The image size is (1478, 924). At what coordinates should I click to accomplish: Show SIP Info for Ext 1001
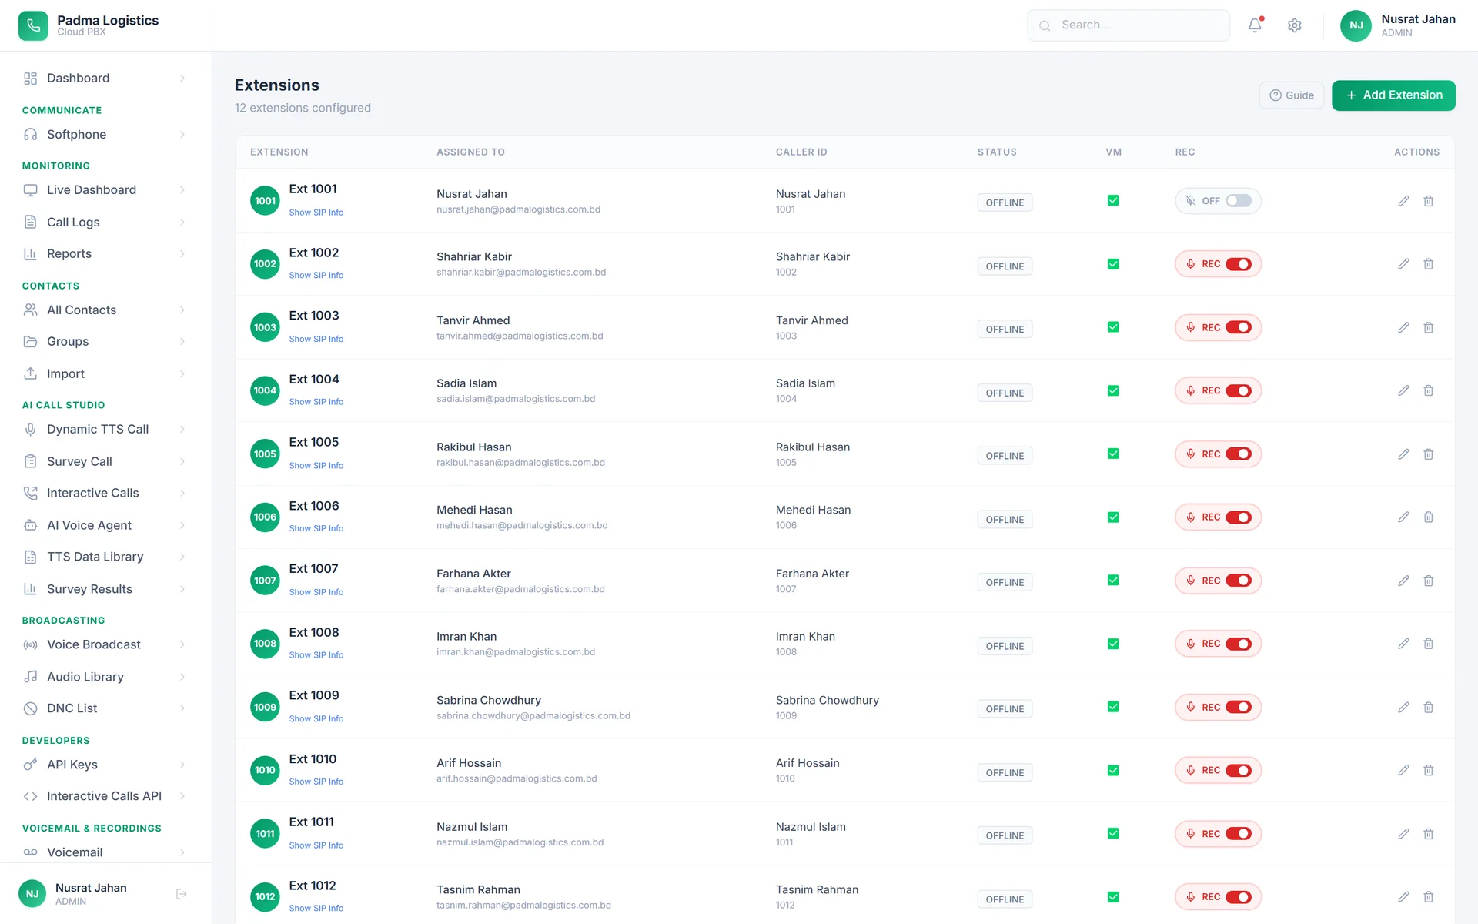(316, 213)
